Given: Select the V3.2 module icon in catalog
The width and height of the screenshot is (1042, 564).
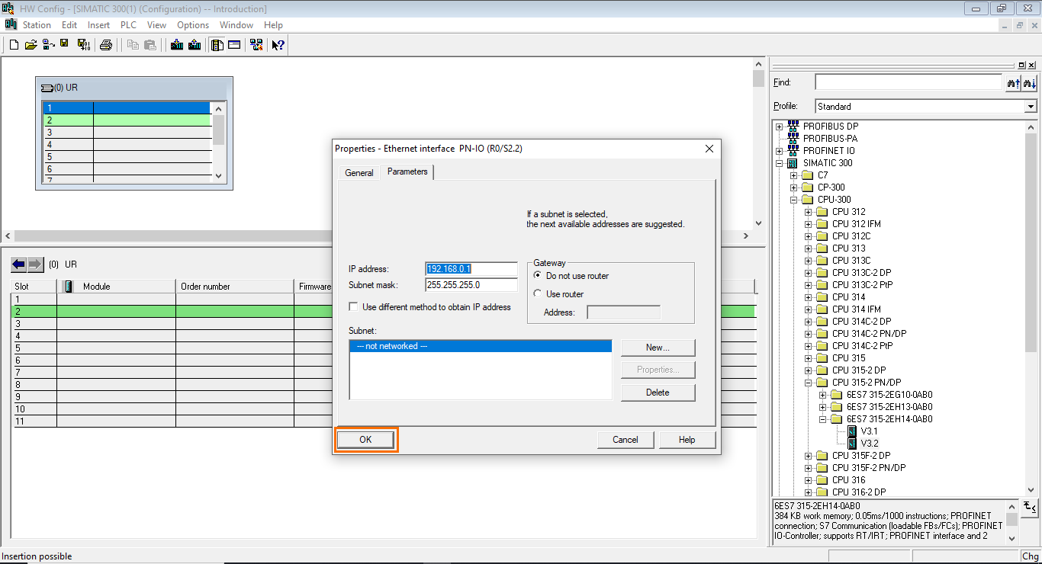Looking at the screenshot, I should tap(852, 444).
